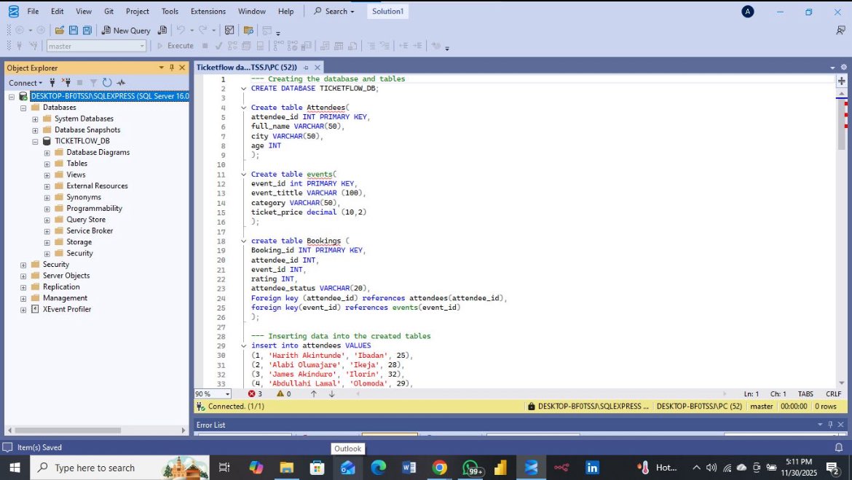Open the Object Explorer window options dropdown arrow

pyautogui.click(x=161, y=68)
